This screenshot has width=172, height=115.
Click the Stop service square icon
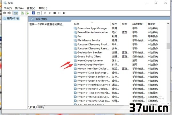pos(54,13)
